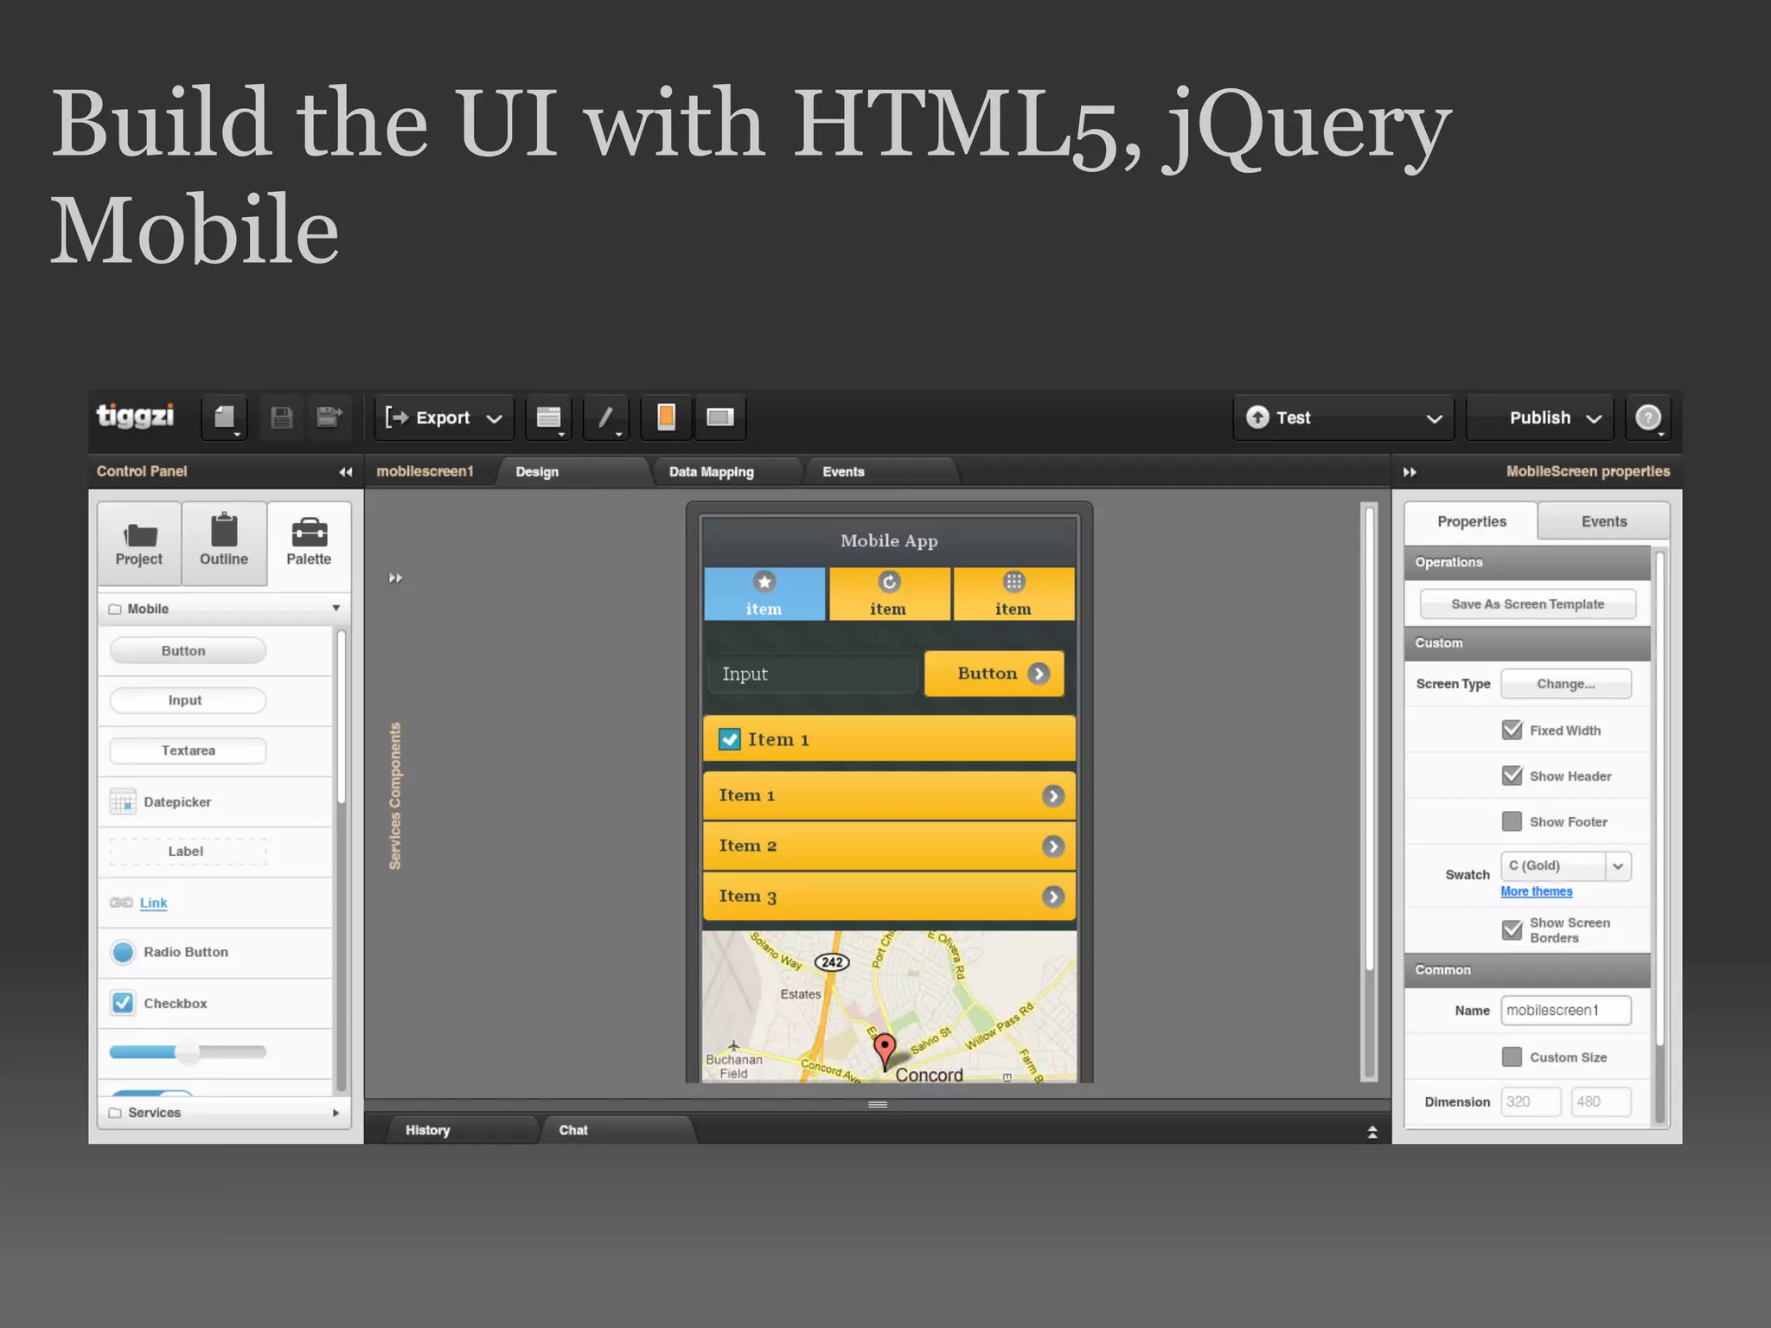Open the Publish dropdown
The image size is (1771, 1328).
[1540, 418]
